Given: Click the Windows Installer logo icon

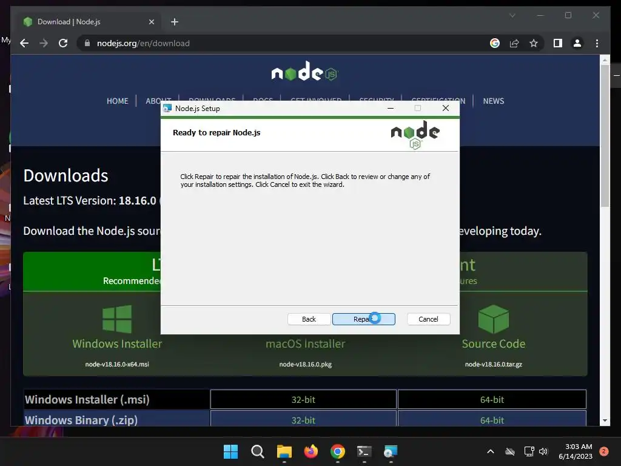Looking at the screenshot, I should coord(117,319).
